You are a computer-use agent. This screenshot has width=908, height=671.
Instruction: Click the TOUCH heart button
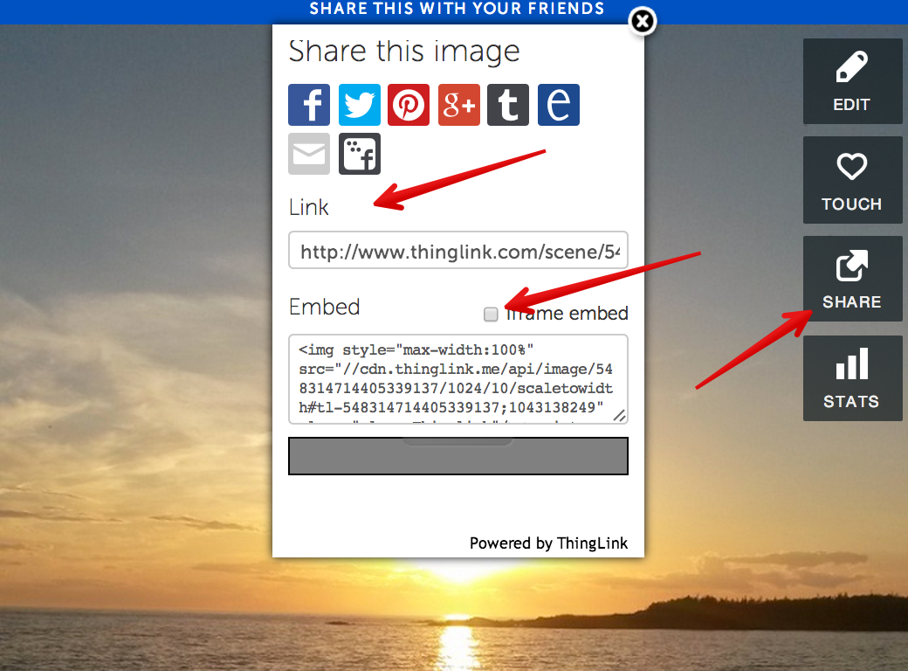click(852, 180)
